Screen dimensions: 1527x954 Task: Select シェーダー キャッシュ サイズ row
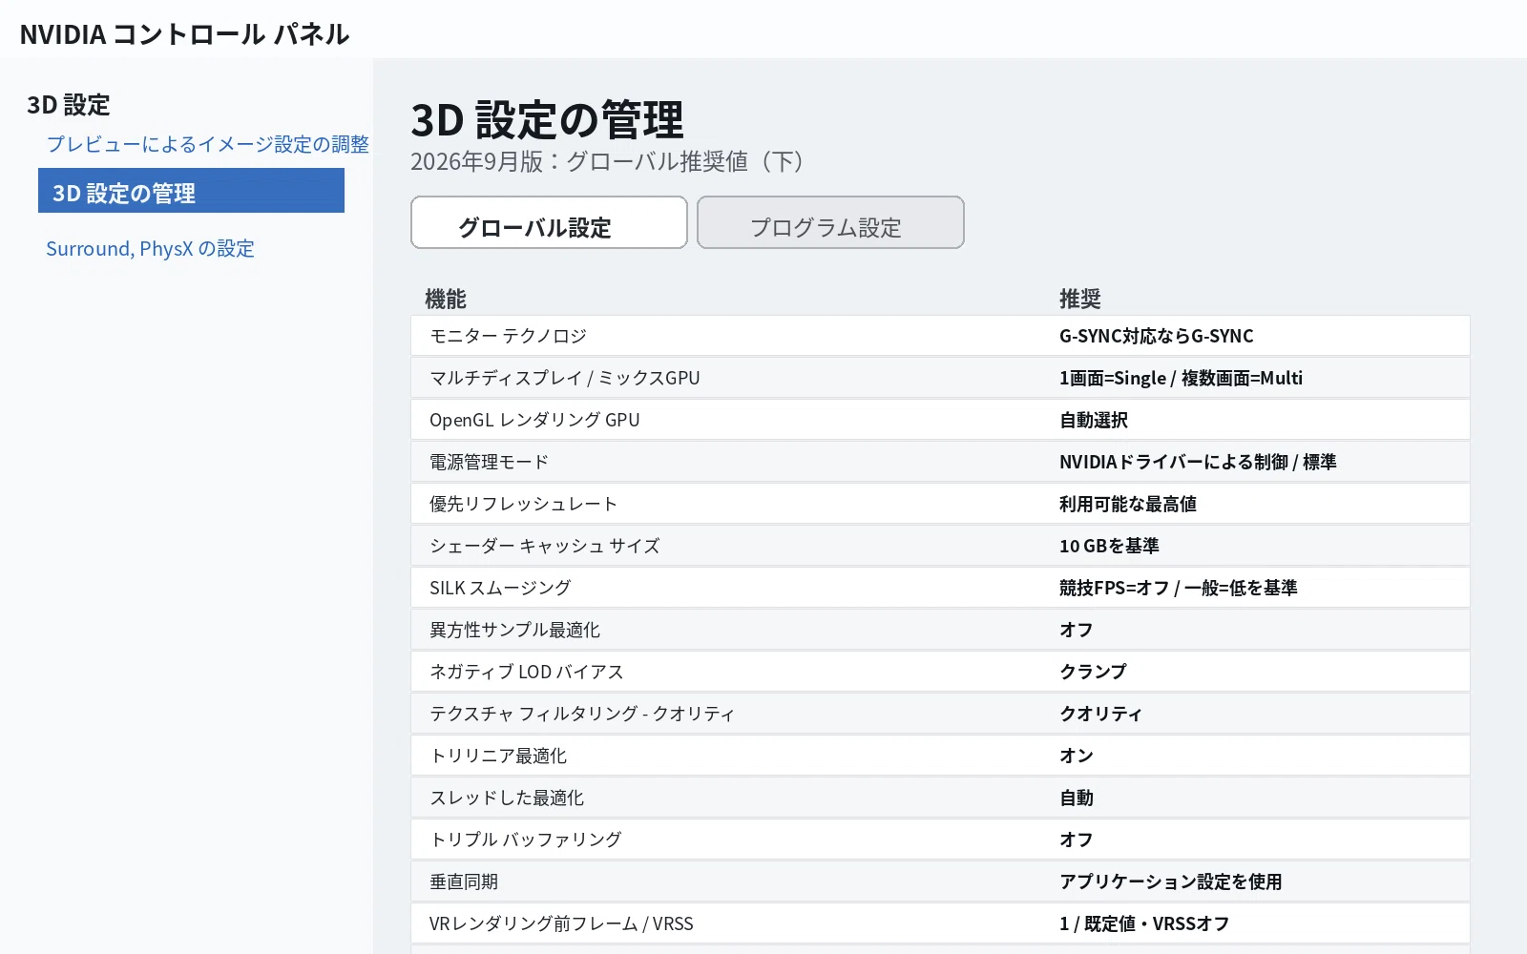coord(940,546)
